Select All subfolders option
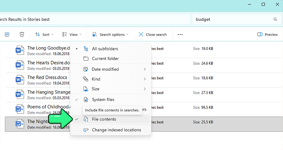 (x=111, y=49)
